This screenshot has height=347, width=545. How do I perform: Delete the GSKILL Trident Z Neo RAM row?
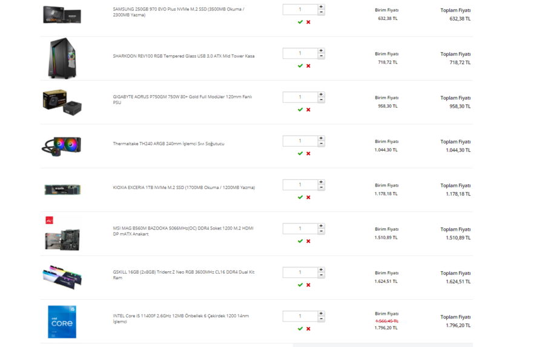[x=308, y=285]
